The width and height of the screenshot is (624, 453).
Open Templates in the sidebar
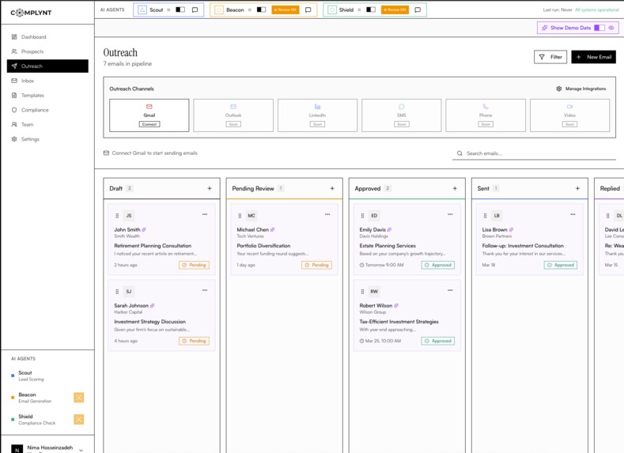tap(47, 96)
